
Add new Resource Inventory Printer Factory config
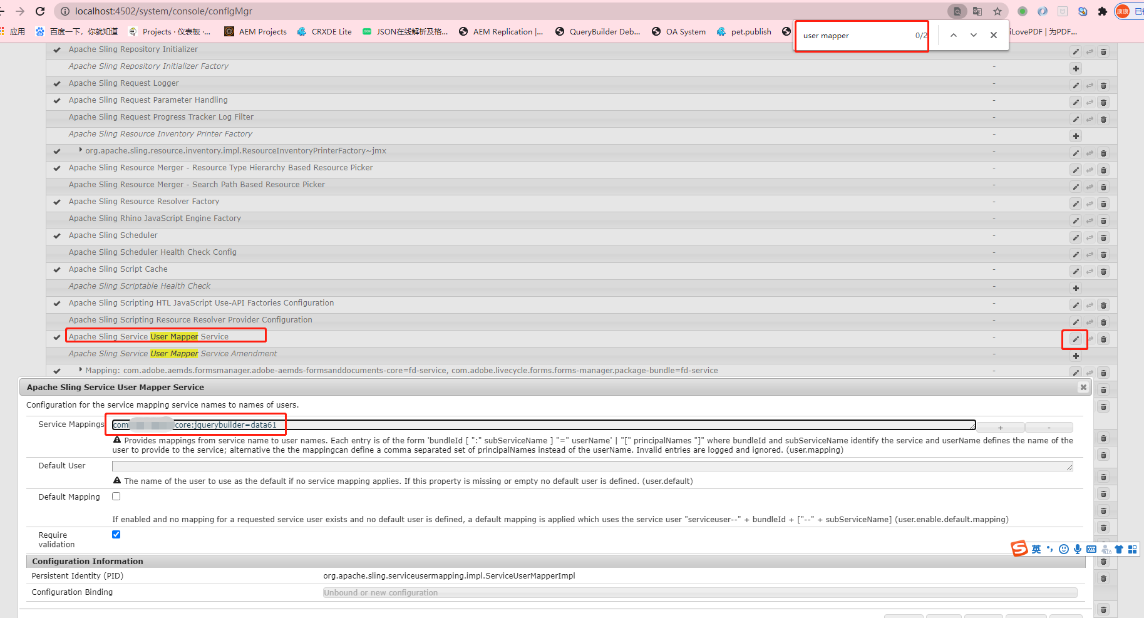[1076, 136]
